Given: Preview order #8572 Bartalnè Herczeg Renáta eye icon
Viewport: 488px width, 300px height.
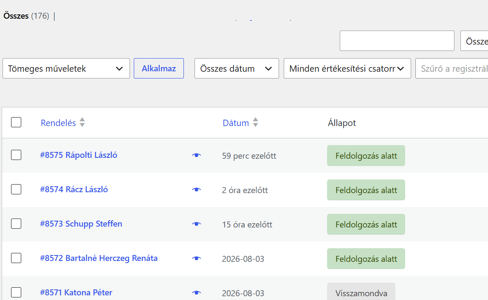Looking at the screenshot, I should (x=196, y=258).
